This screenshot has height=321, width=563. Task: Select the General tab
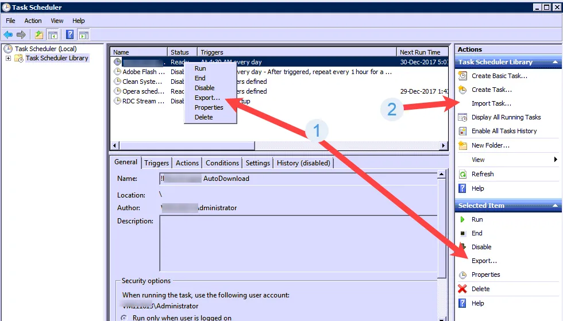point(126,162)
